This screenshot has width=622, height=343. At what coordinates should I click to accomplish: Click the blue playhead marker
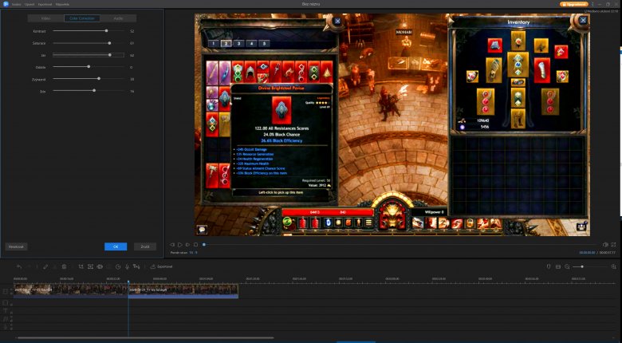[x=128, y=282]
